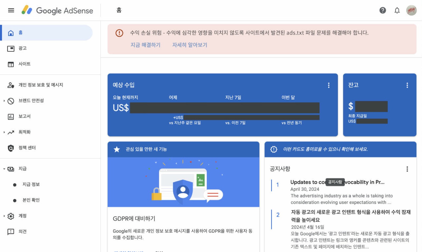This screenshot has width=422, height=252.
Task: Open the account profile avatar
Action: pyautogui.click(x=411, y=10)
